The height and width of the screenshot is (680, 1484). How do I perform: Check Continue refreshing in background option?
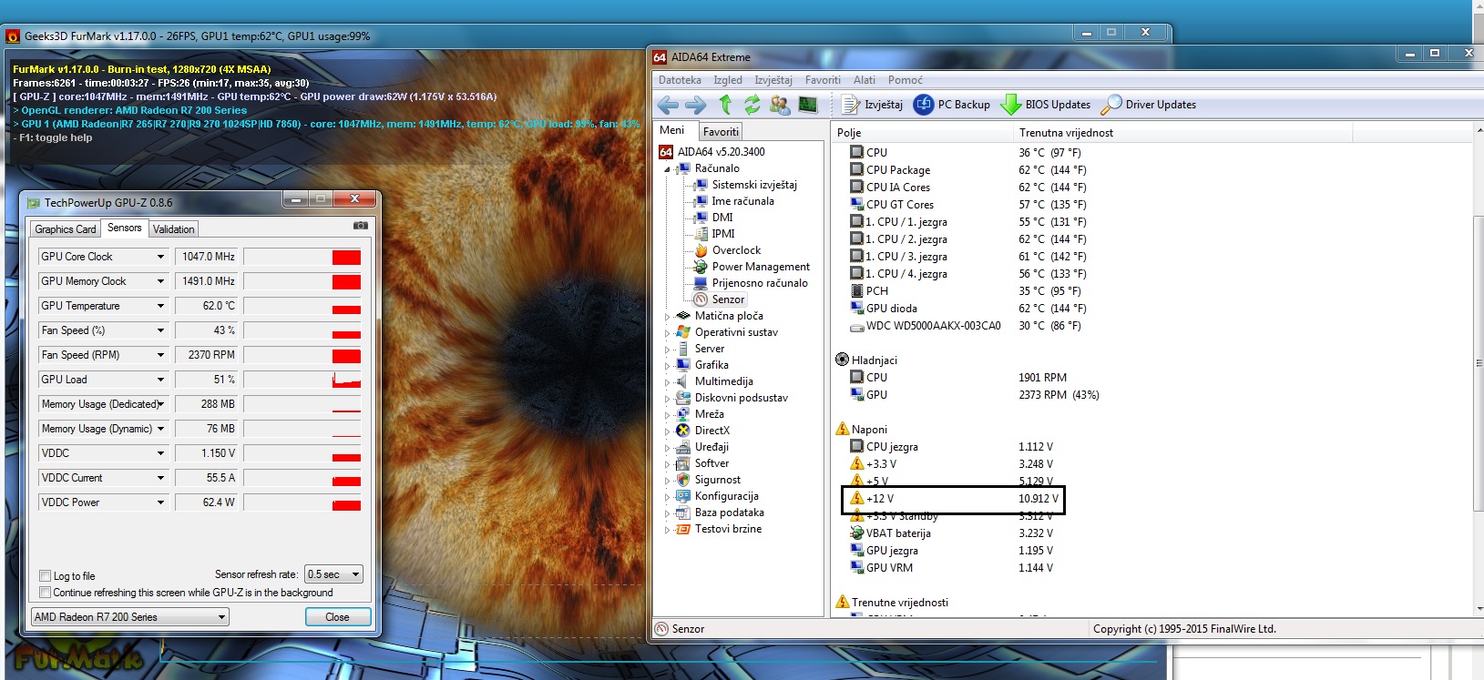(x=46, y=593)
